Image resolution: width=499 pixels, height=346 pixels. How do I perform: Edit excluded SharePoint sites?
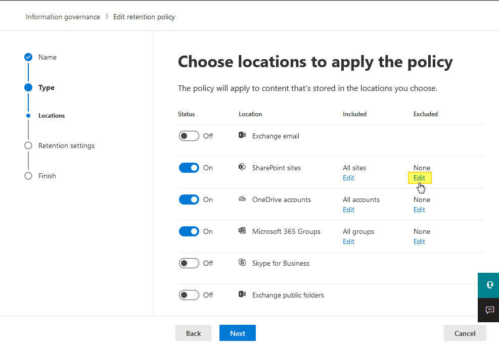coord(419,178)
